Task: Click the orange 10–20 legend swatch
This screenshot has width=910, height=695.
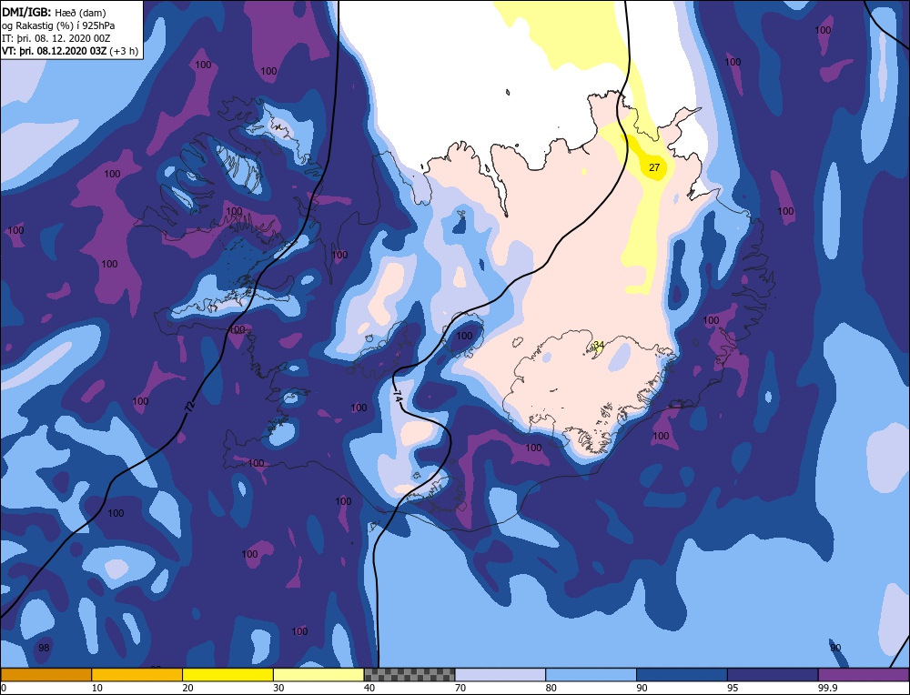Action: 137,674
